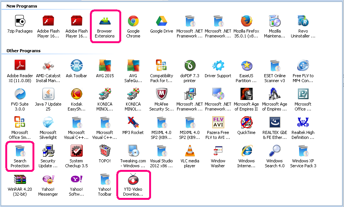
Task: Choose the Mozilla Maintenance Service icon
Action: [x=275, y=21]
